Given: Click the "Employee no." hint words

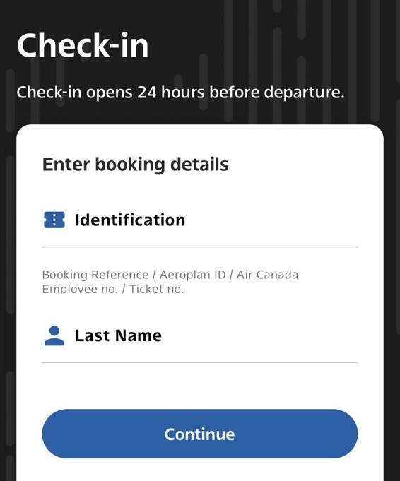Looking at the screenshot, I should click(x=80, y=289).
